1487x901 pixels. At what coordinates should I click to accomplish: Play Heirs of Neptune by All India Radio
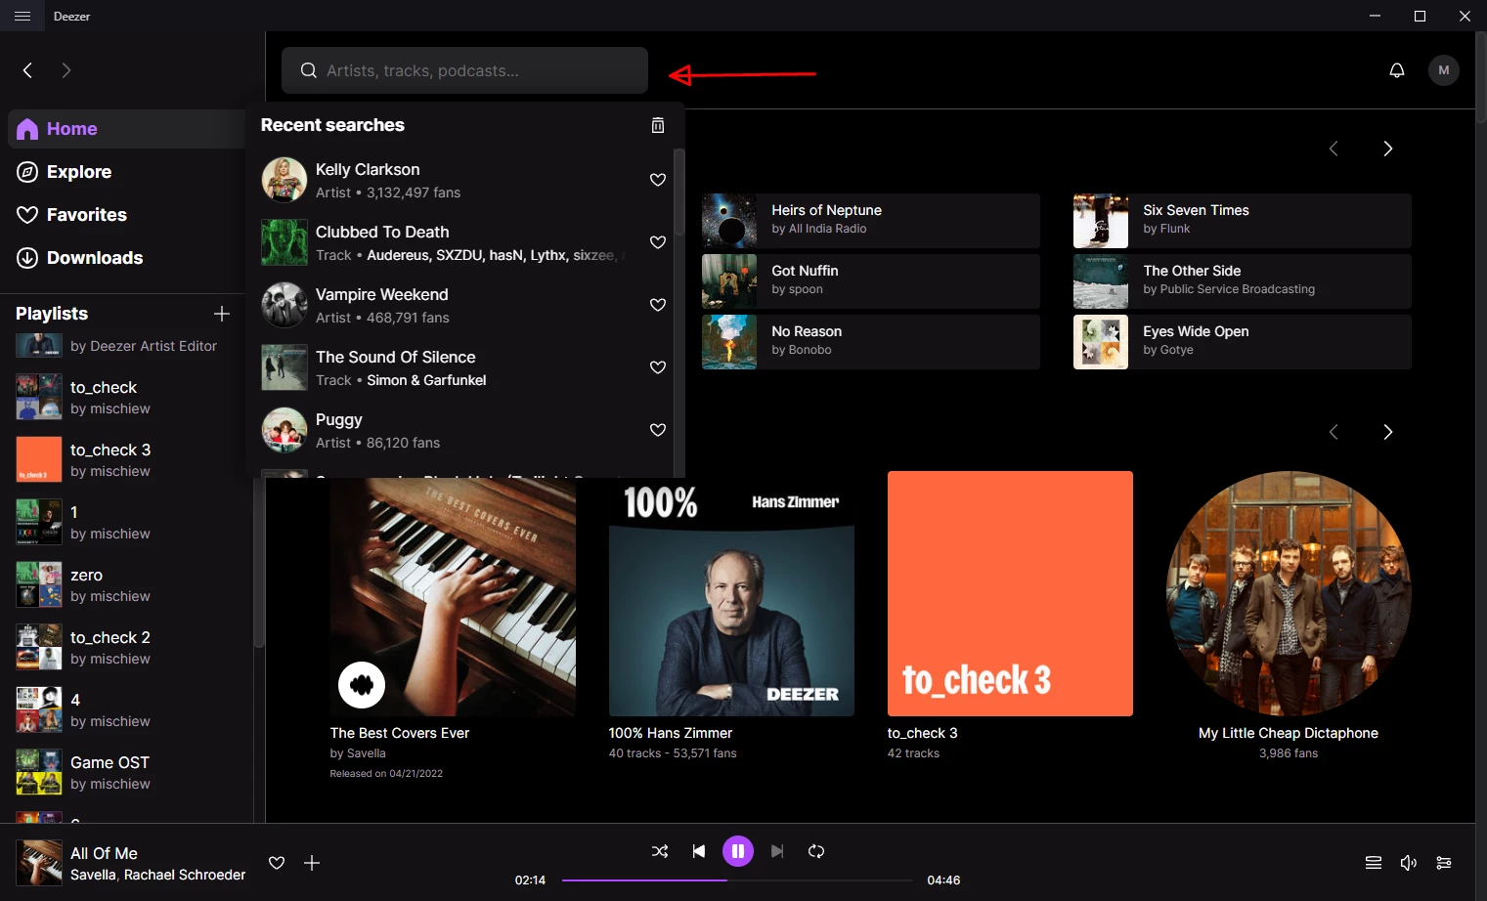871,221
